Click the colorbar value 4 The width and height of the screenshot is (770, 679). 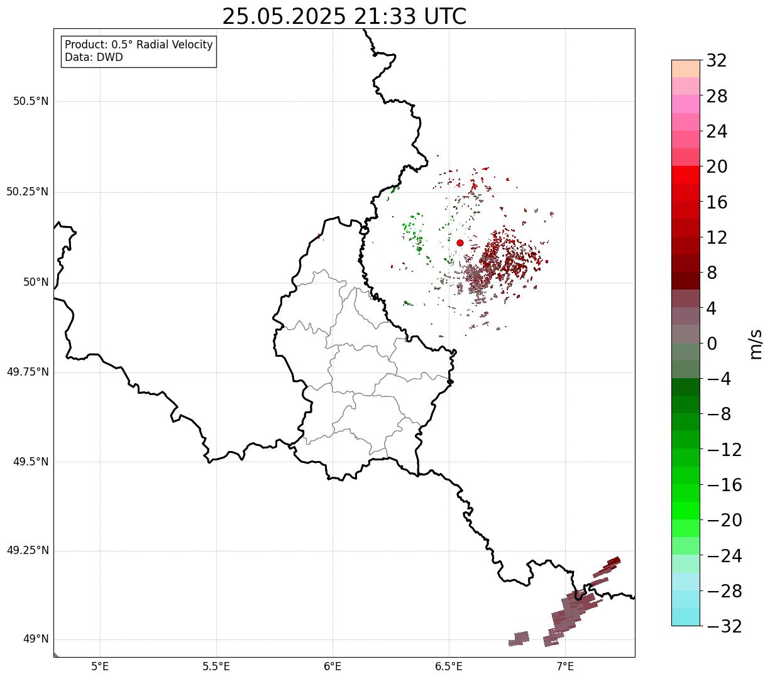pos(712,308)
